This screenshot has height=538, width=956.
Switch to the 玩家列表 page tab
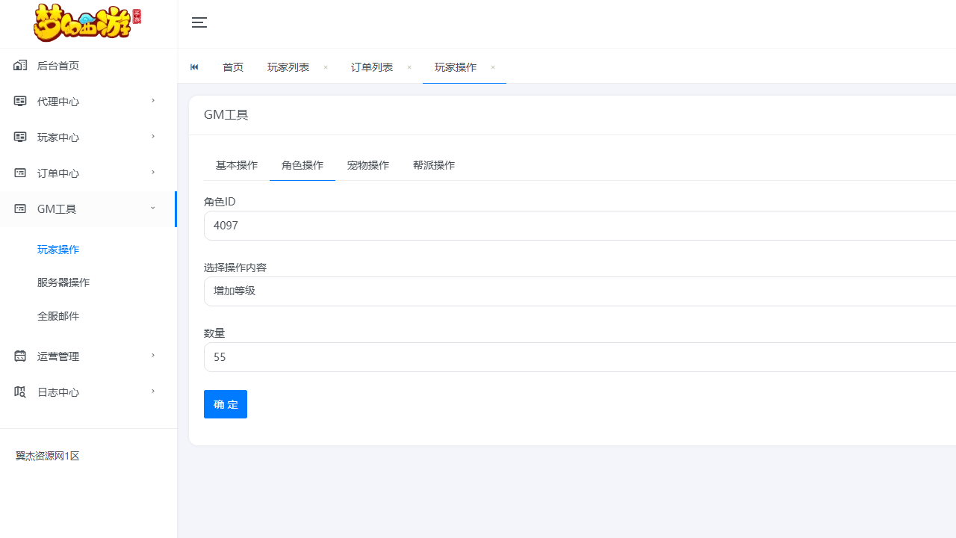(x=288, y=67)
